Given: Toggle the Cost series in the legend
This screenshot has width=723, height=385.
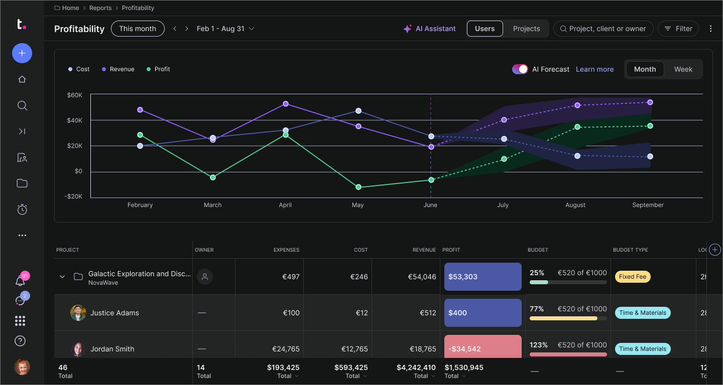Looking at the screenshot, I should click(x=79, y=69).
